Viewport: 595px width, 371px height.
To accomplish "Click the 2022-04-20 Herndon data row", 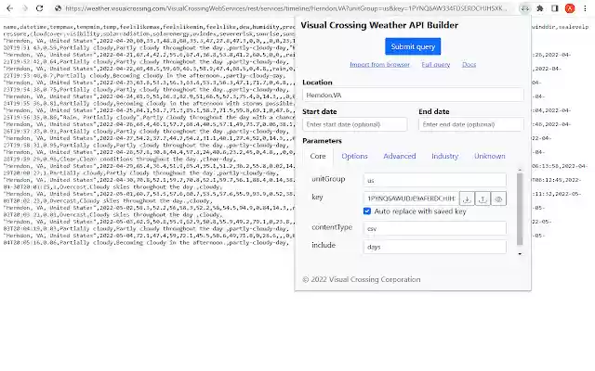I will [149, 45].
